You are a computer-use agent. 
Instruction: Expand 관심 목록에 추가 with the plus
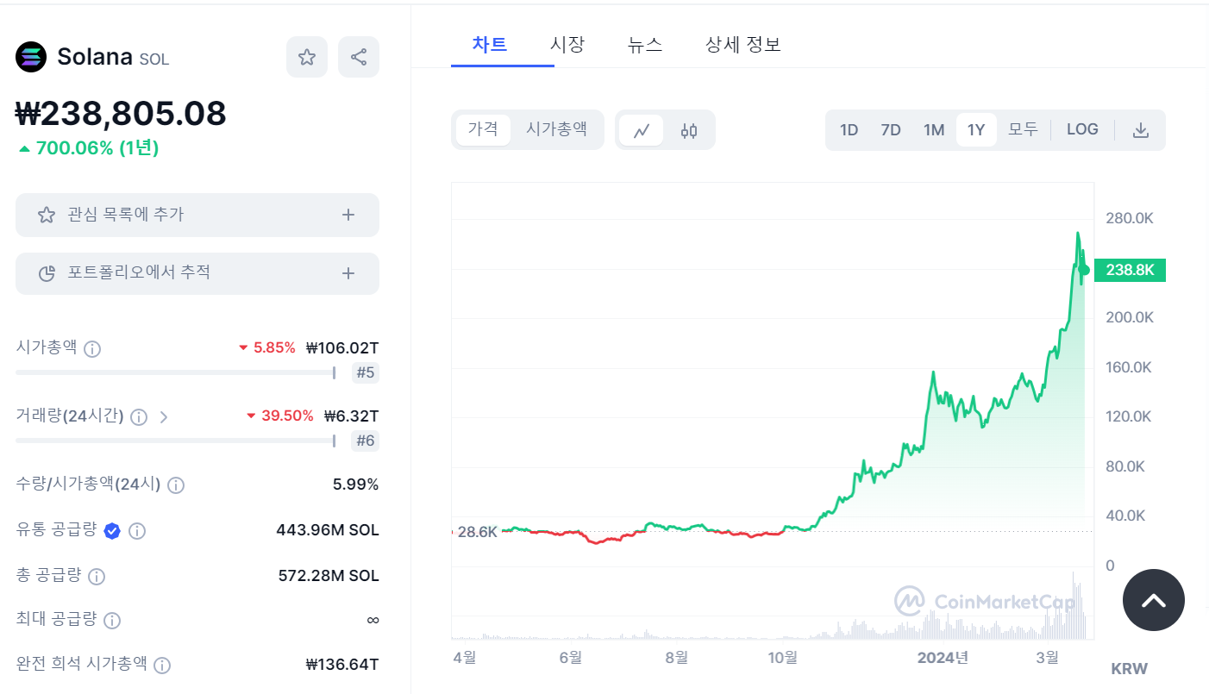tap(348, 215)
